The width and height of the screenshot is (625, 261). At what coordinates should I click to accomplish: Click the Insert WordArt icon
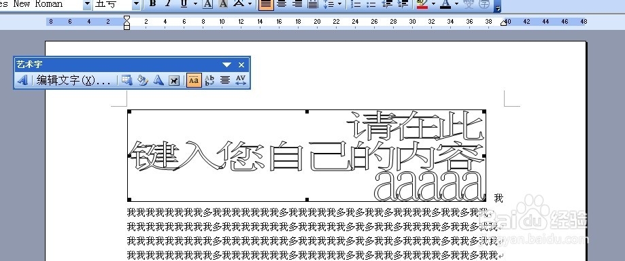[22, 80]
